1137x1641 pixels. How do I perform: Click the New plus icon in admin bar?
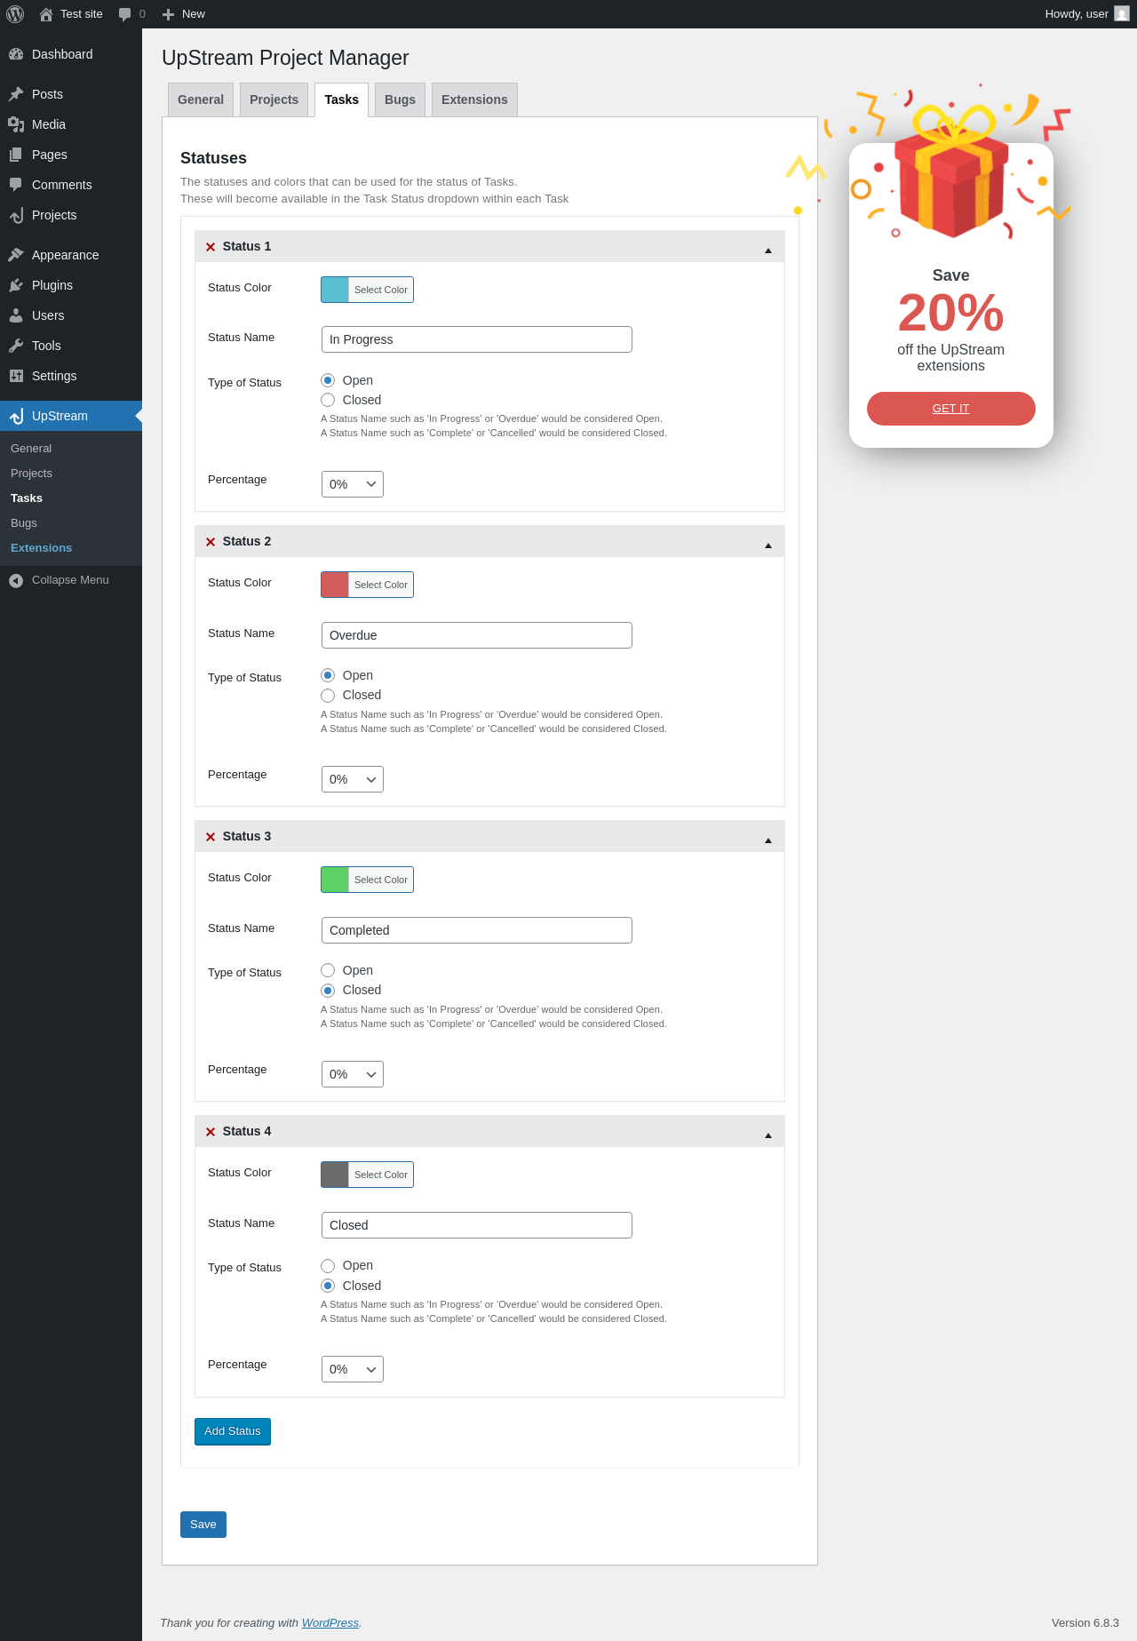tap(168, 14)
